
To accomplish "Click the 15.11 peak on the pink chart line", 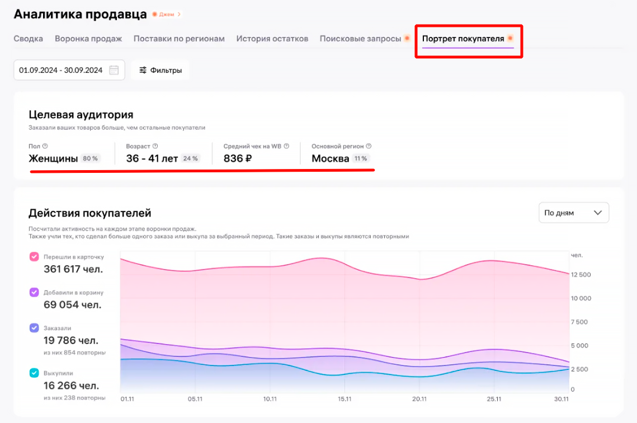I will (323, 258).
